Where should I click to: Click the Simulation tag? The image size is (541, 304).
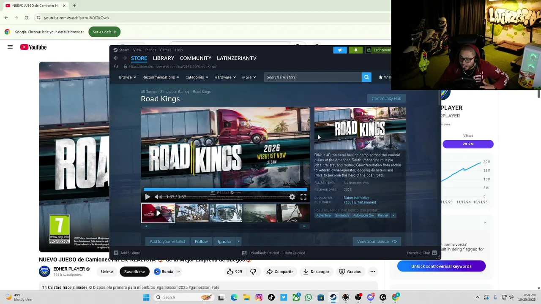click(342, 215)
